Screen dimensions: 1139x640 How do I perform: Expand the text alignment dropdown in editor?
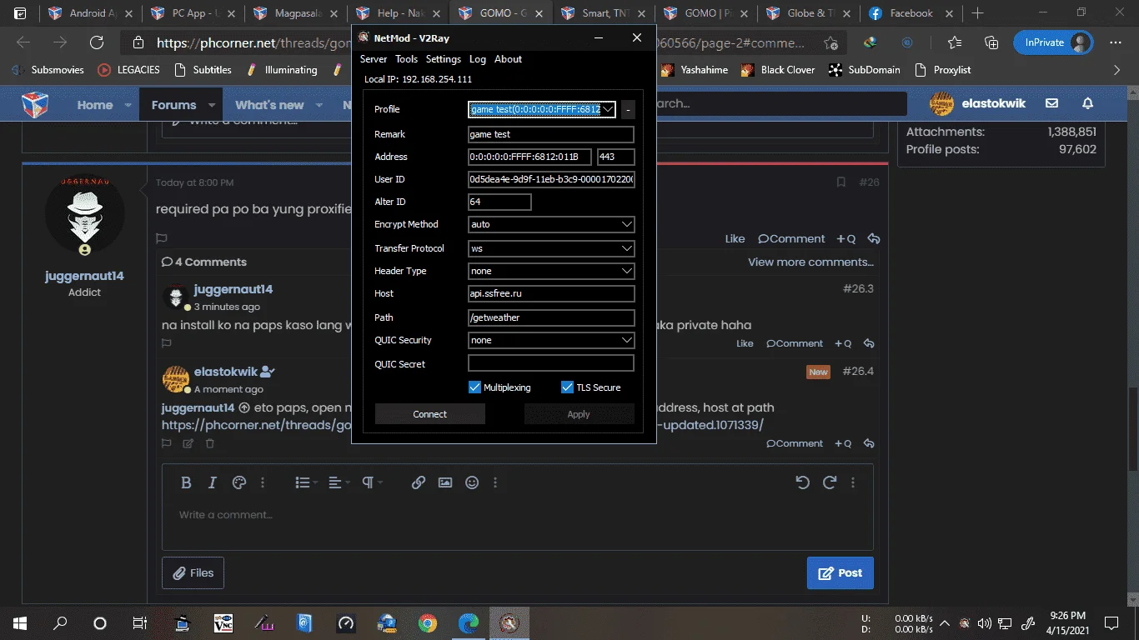pyautogui.click(x=338, y=482)
